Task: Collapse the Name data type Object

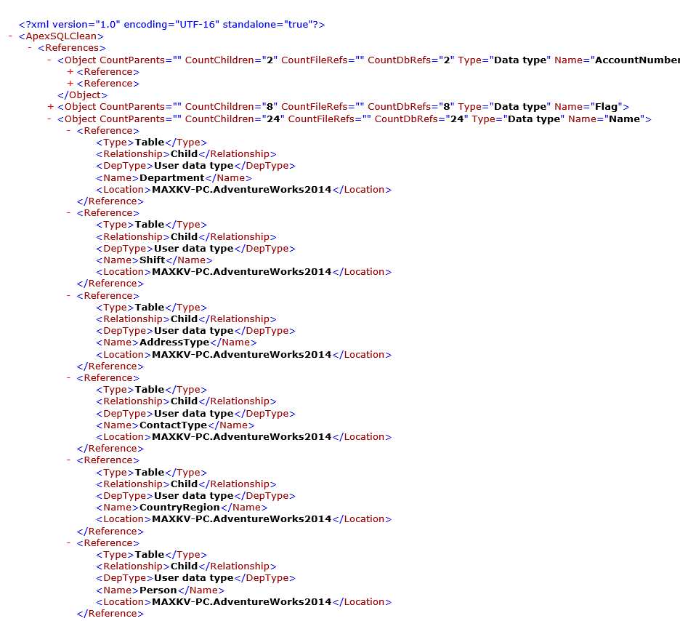Action: 49,119
